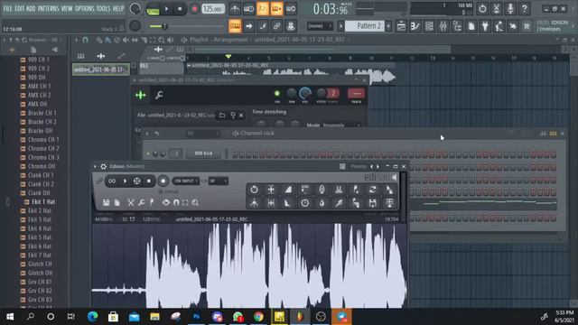This screenshot has height=325, width=578.
Task: Open the piano roll view icon
Action: (x=415, y=26)
